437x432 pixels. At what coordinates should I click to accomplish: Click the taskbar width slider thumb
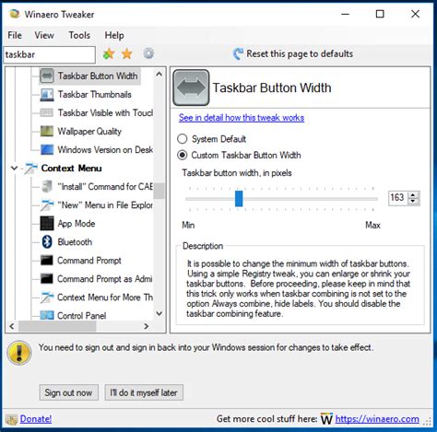pos(239,199)
